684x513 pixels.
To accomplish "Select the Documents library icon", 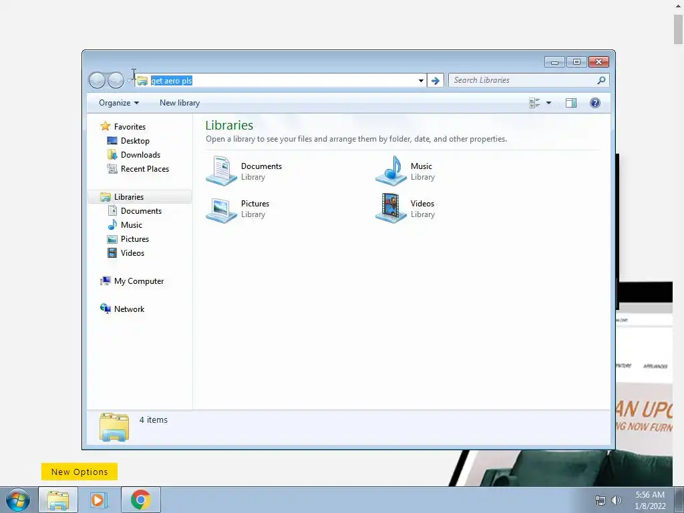I will [222, 171].
